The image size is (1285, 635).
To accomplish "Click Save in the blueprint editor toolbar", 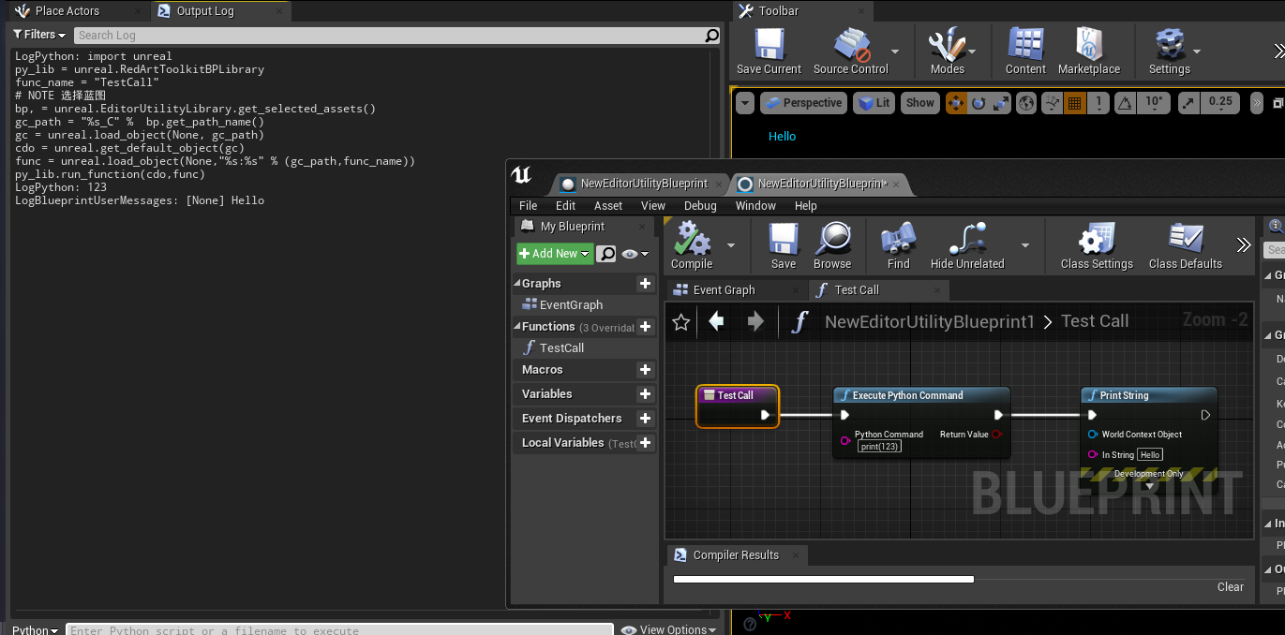I will point(784,246).
